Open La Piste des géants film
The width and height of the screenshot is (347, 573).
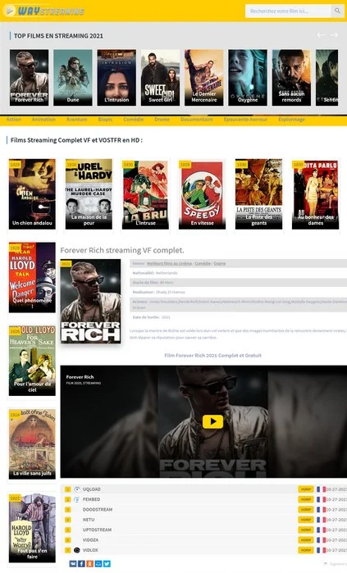coord(259,194)
